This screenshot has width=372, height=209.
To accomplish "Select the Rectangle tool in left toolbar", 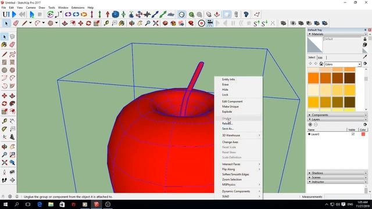I will pos(4,62).
